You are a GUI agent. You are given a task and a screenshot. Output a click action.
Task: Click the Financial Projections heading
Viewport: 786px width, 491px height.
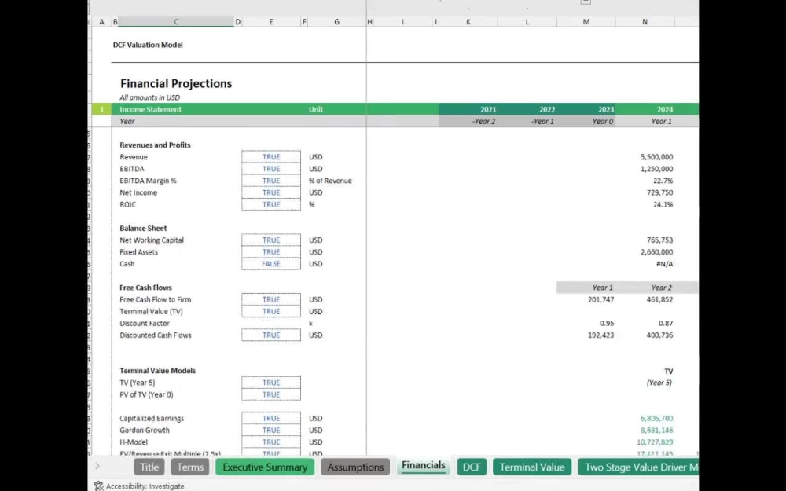pos(176,84)
